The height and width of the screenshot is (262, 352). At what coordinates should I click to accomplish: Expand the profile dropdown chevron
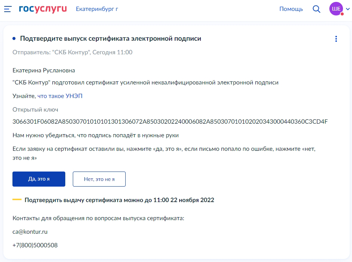tap(348, 9)
